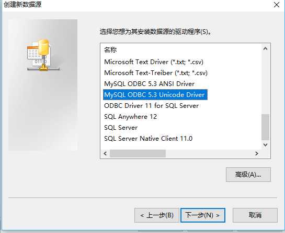Go back with 上一步(B) button
This screenshot has width=285, height=233.
tap(157, 215)
